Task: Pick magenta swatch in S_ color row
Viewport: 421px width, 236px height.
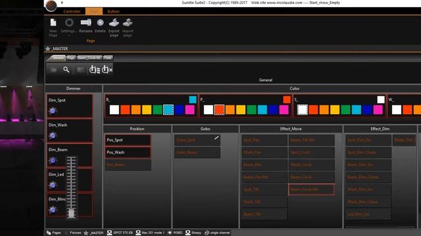Action: (x=378, y=109)
